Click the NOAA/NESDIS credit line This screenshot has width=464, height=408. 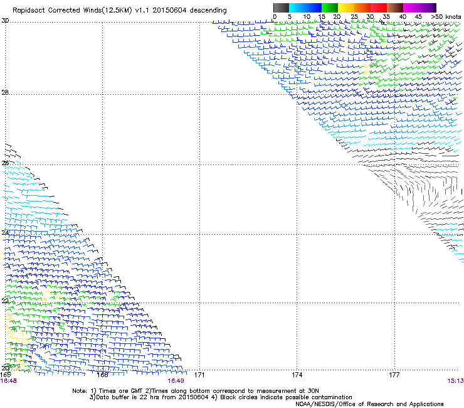369,404
